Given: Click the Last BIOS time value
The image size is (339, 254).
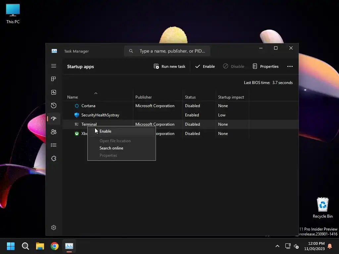Looking at the screenshot, I should click(282, 83).
